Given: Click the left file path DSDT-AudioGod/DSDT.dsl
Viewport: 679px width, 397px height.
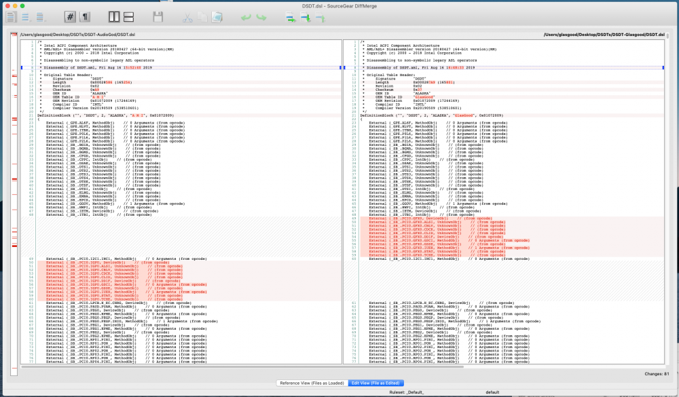Looking at the screenshot, I should pos(77,35).
